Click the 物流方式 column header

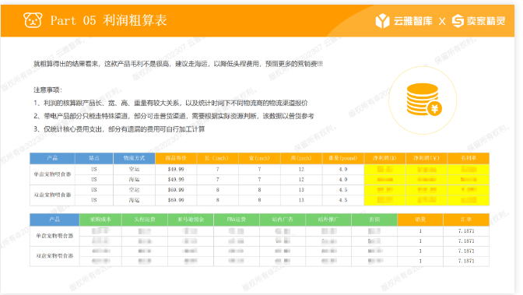(134, 158)
